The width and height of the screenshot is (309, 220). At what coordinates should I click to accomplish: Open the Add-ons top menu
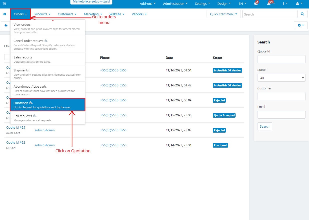click(x=148, y=4)
